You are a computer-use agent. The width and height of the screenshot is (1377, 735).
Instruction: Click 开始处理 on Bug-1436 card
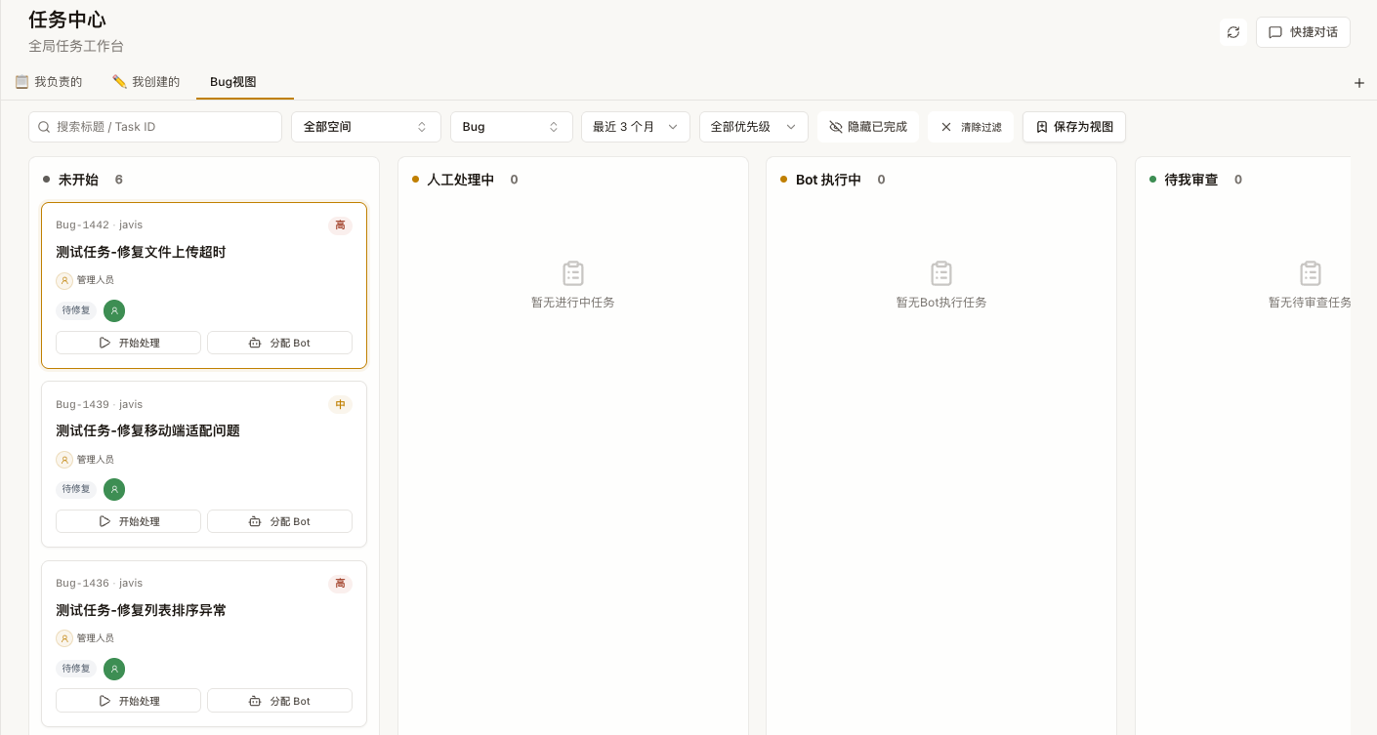coord(128,701)
